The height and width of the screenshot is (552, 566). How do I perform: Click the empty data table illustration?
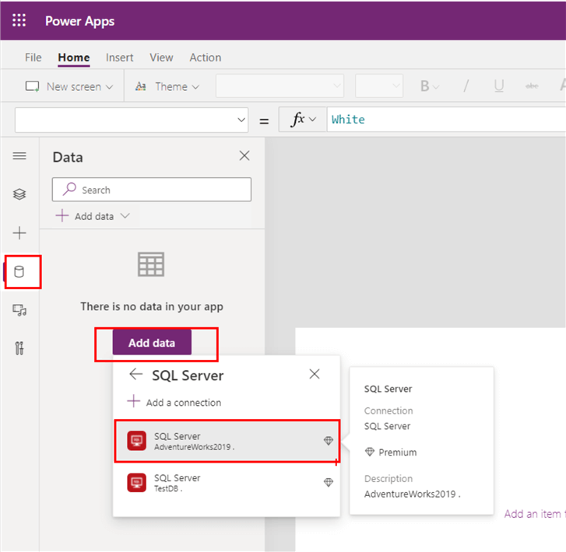[151, 264]
